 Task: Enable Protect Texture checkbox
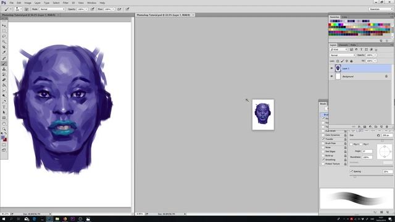[323, 164]
